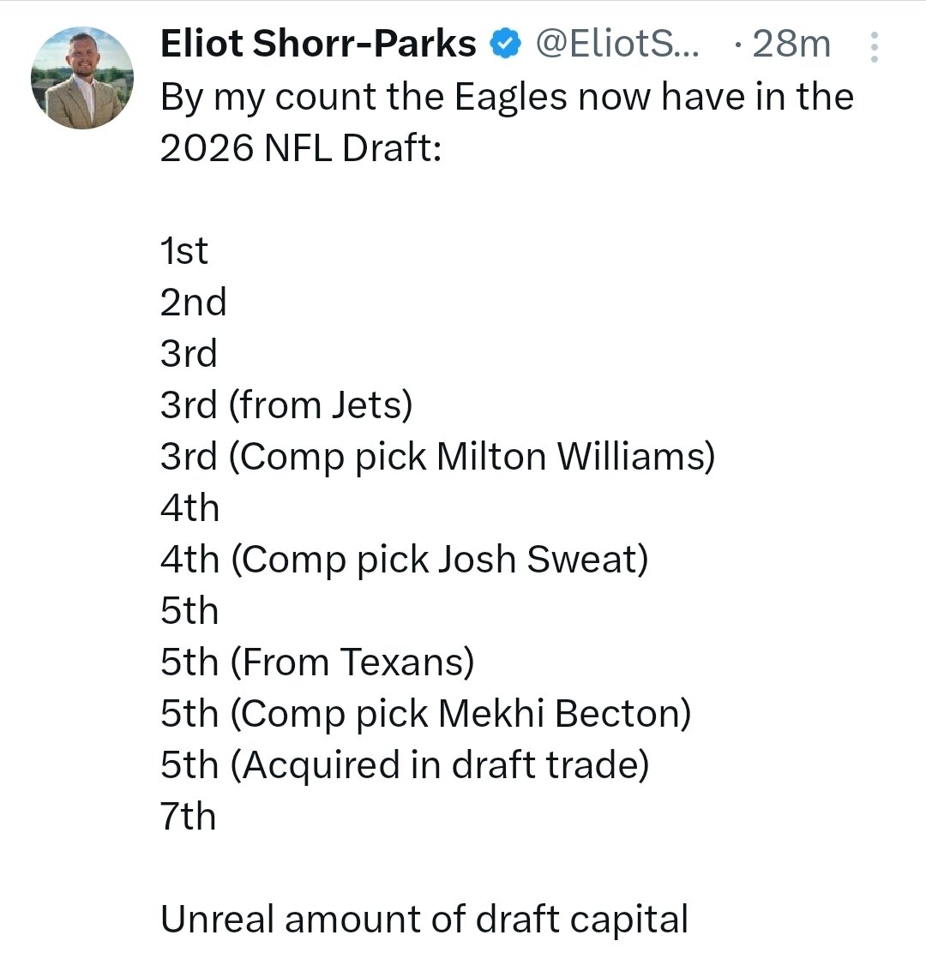The image size is (926, 959).
Task: Click the blue verified badge
Action: click(507, 44)
